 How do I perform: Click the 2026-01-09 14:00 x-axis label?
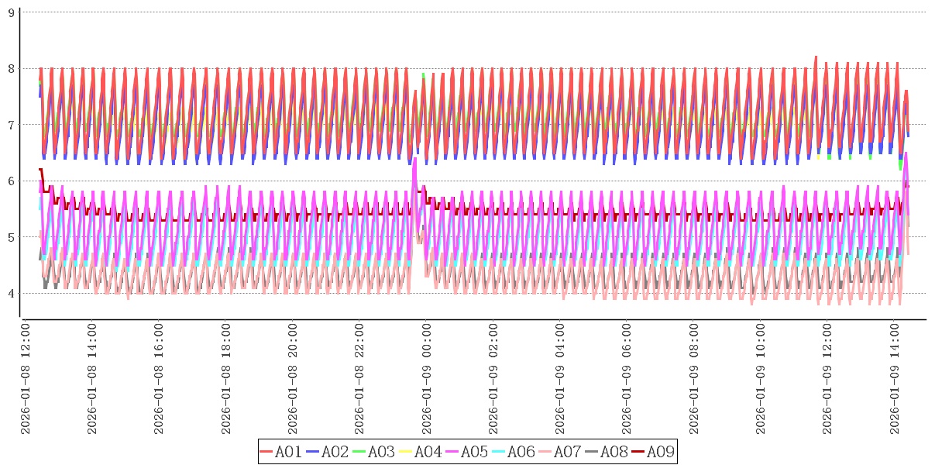(895, 379)
